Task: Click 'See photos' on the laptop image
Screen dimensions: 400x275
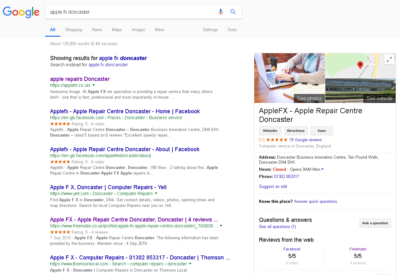Action: pos(309,98)
